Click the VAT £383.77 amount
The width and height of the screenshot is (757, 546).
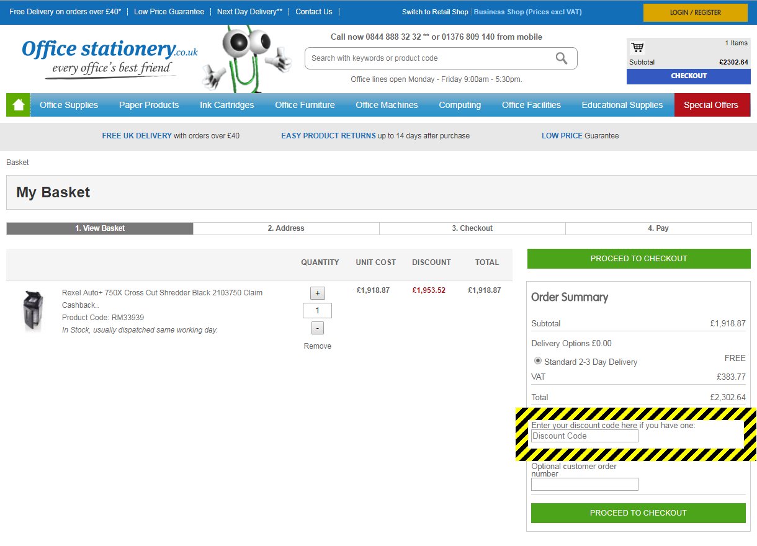click(731, 377)
